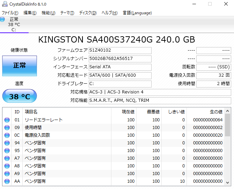Open the 編集(E) menu
This screenshot has width=234, height=189.
click(x=30, y=13)
